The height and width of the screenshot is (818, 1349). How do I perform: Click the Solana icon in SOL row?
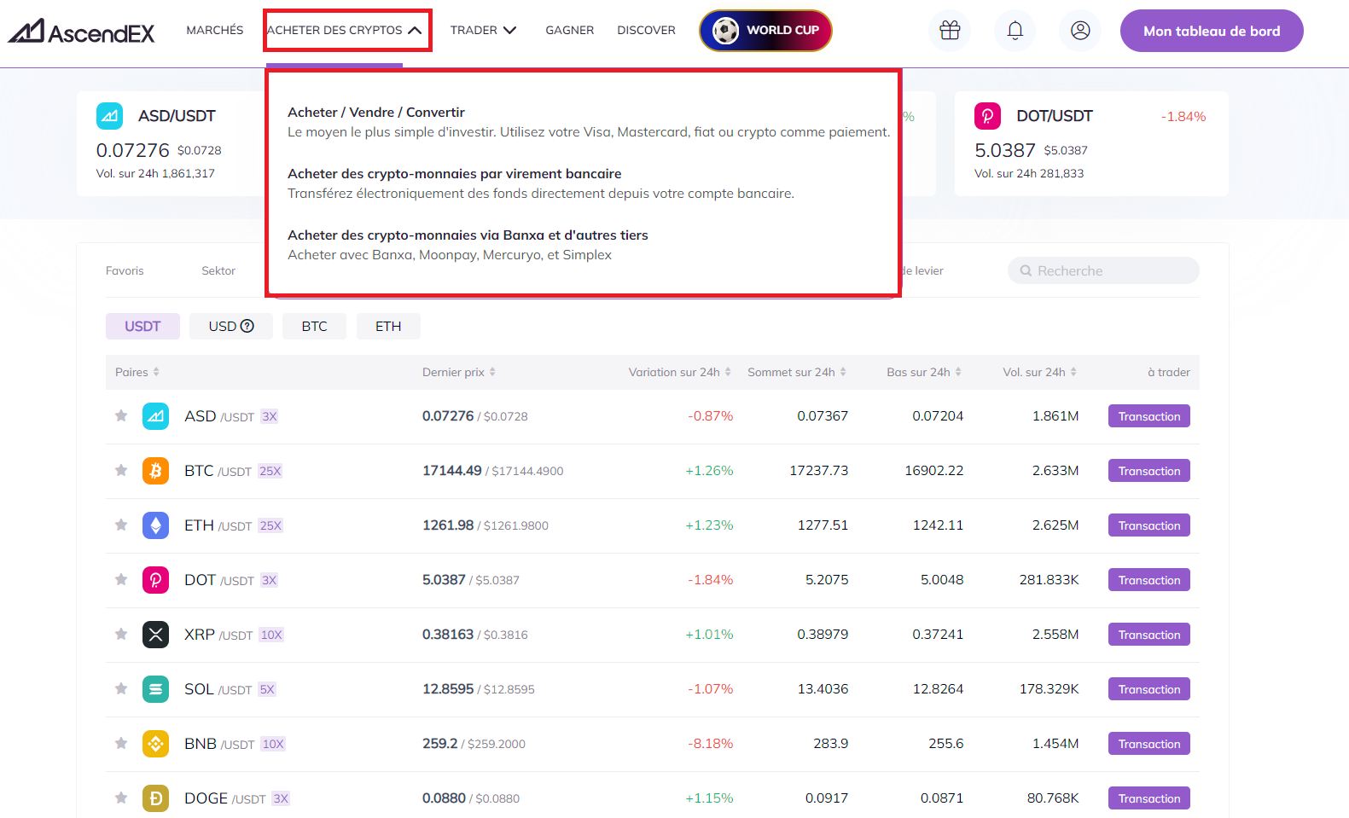(155, 689)
